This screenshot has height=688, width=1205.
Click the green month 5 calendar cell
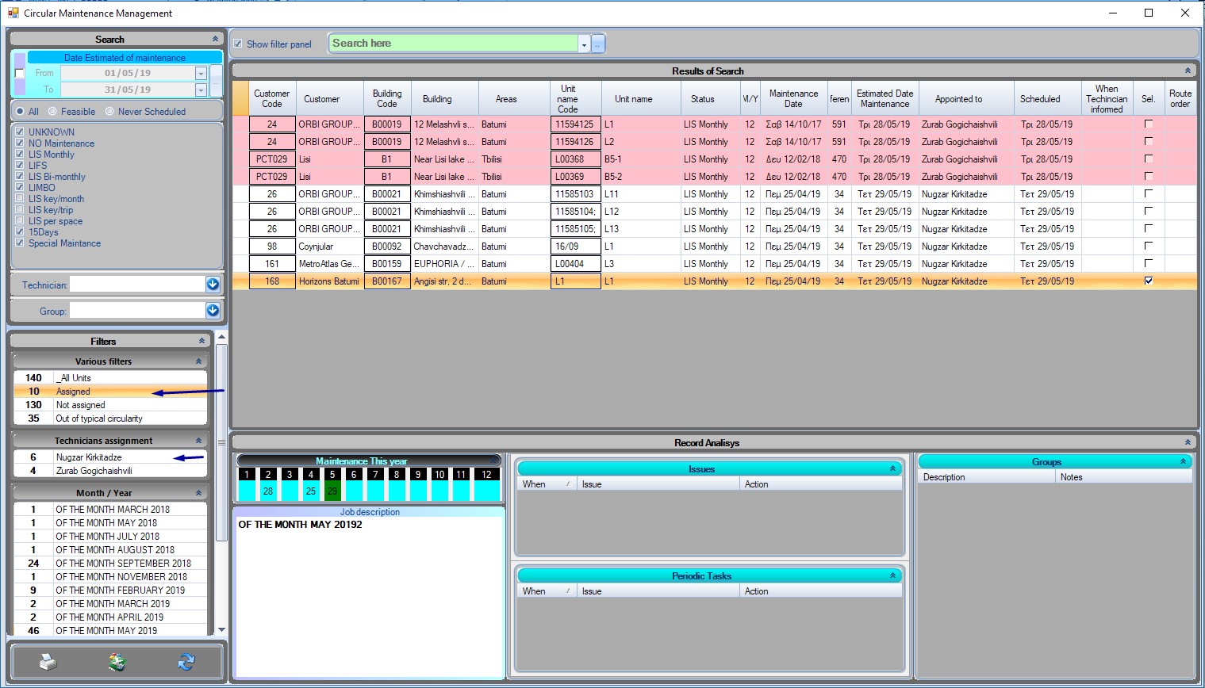(332, 491)
